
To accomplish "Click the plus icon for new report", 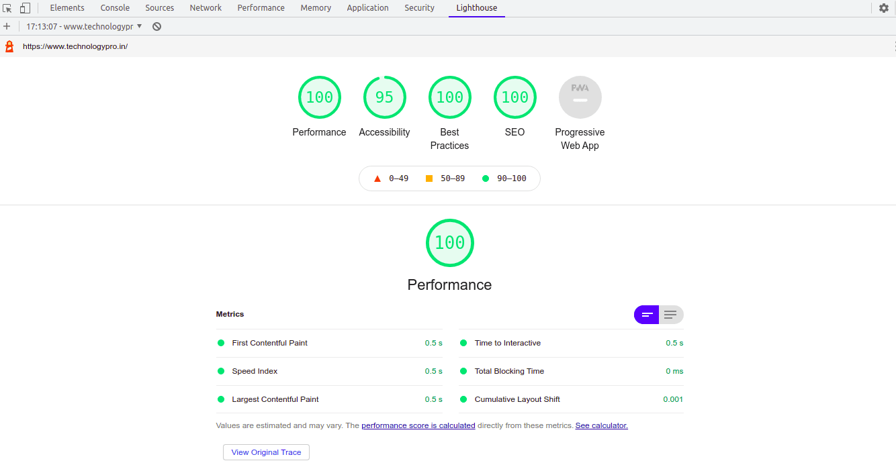I will (7, 26).
